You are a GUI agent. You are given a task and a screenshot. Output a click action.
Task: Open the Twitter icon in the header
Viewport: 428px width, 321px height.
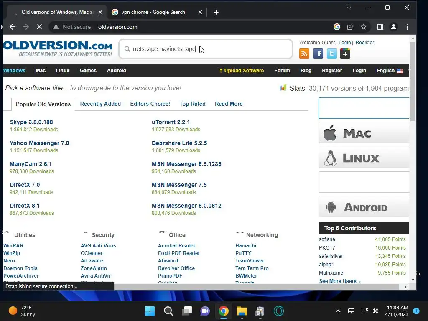pos(331,54)
